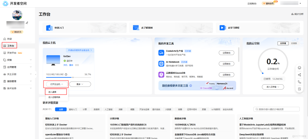Click 立即前往 for AI Notebook
Screen dimensions: 308x139
[227, 64]
